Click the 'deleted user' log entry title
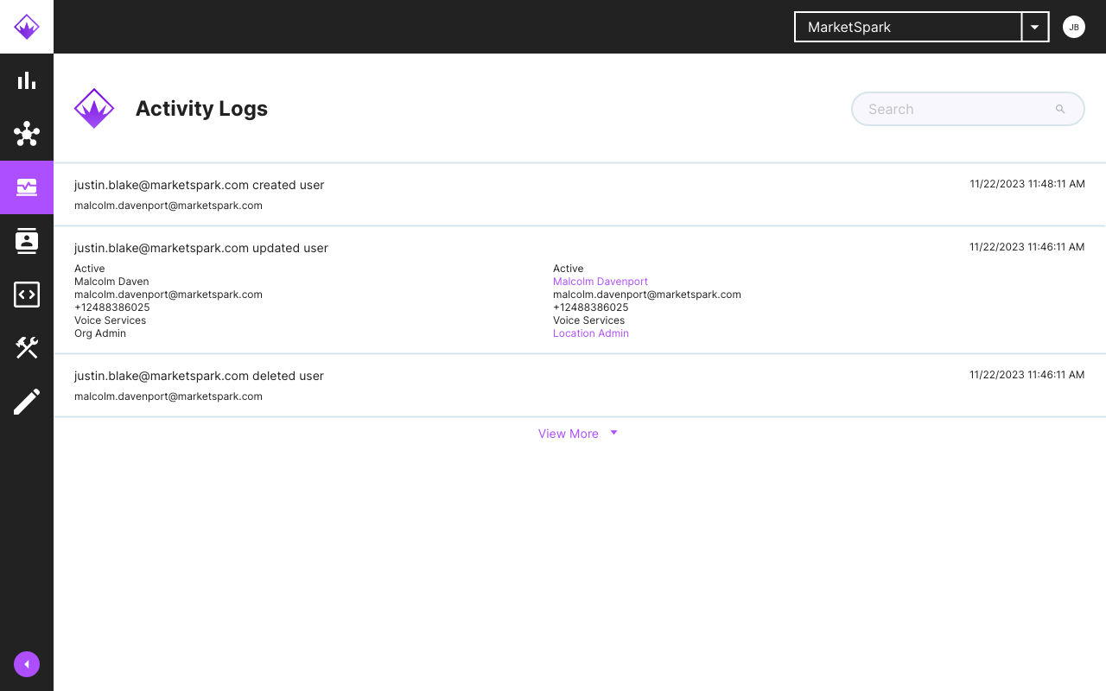Viewport: 1106px width, 691px height. 199,376
